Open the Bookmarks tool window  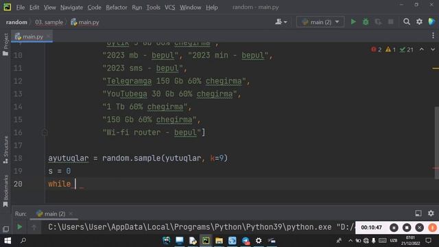[x=5, y=191]
